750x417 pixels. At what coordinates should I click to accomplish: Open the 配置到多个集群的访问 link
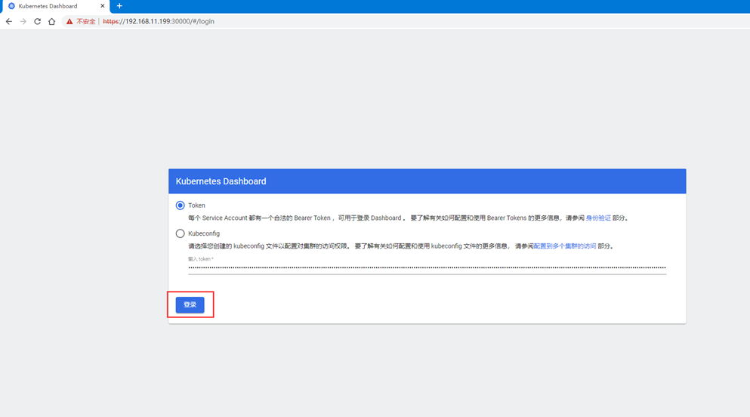tap(564, 246)
